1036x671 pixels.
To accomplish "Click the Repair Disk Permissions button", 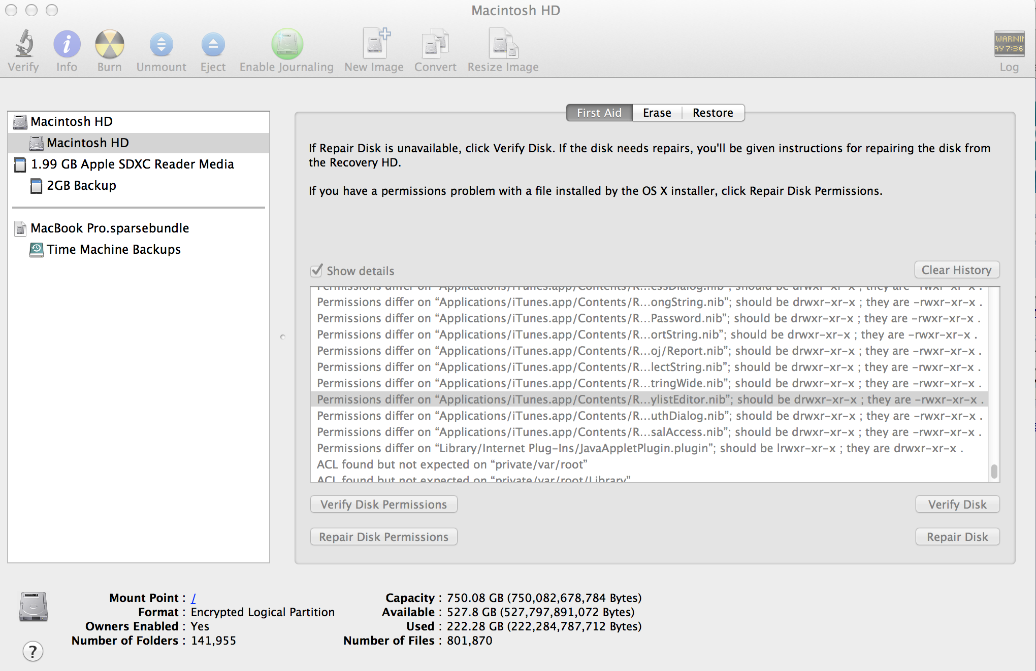I will click(383, 537).
